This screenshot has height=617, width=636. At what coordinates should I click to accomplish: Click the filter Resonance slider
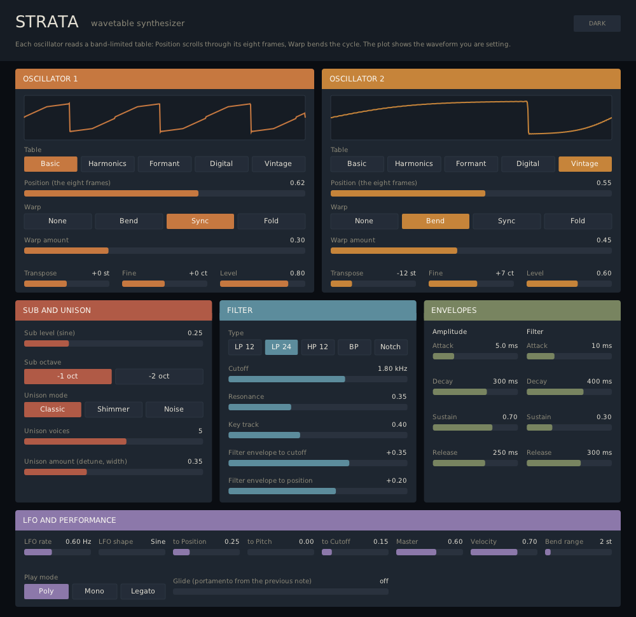click(x=317, y=407)
